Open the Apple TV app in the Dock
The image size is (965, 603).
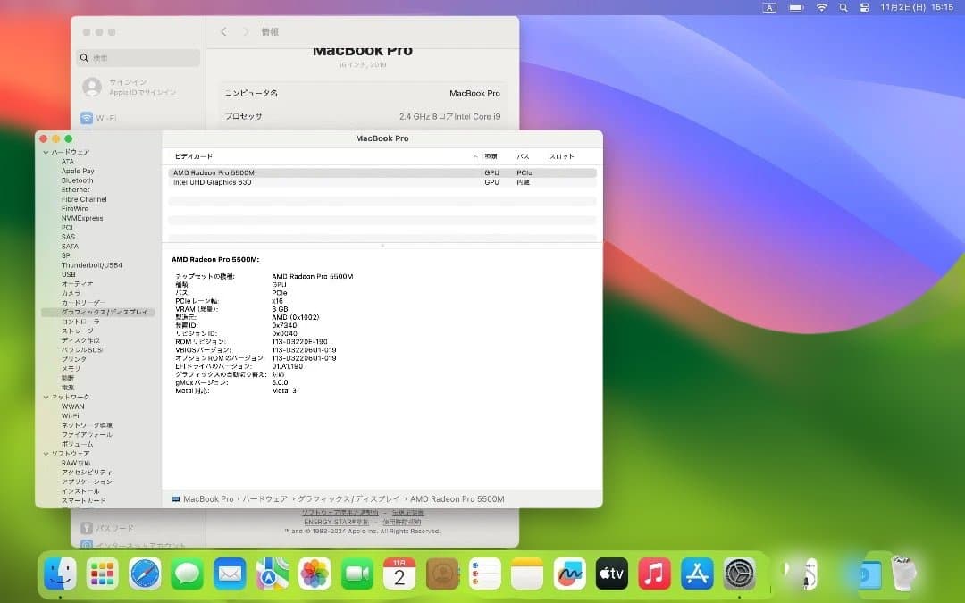pos(612,574)
